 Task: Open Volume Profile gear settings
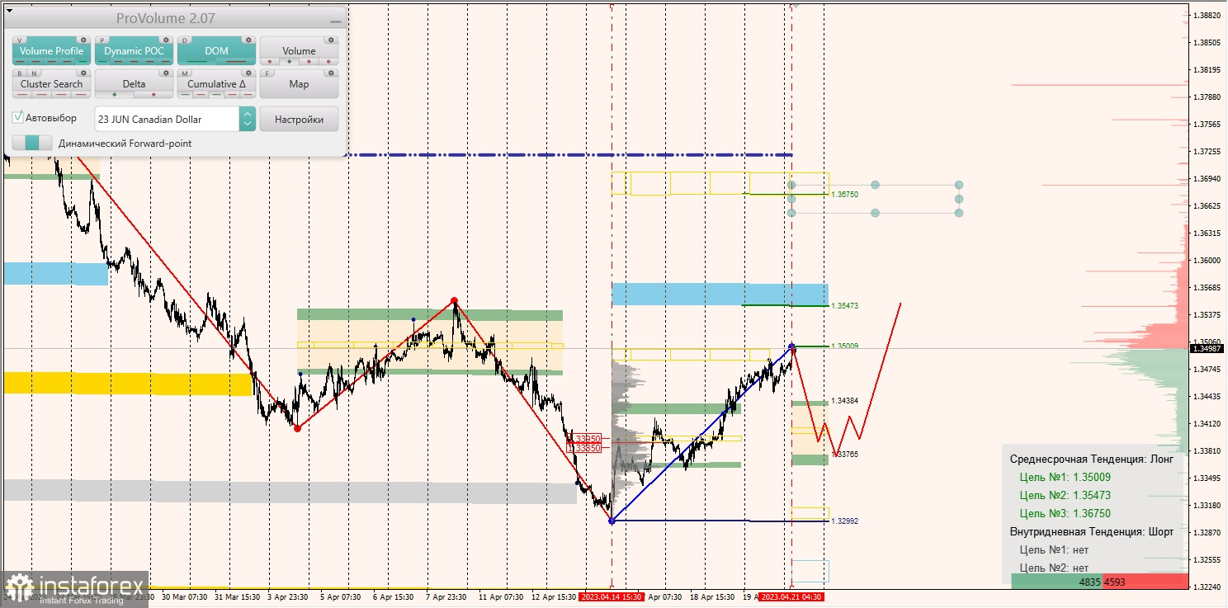[83, 40]
